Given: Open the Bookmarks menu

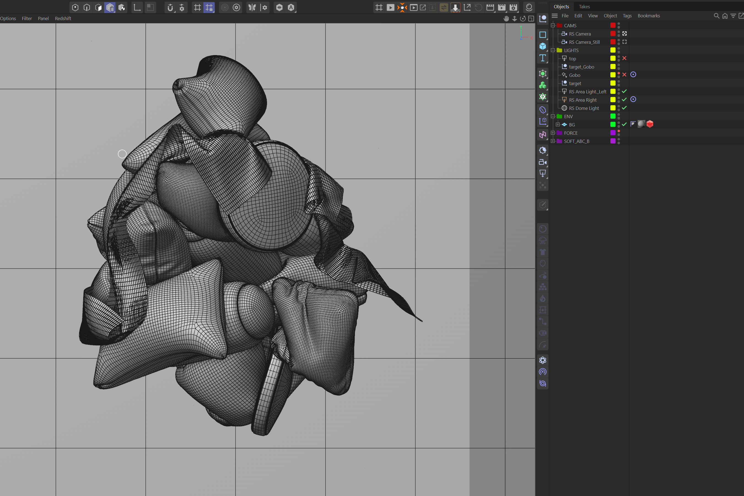Looking at the screenshot, I should point(649,16).
